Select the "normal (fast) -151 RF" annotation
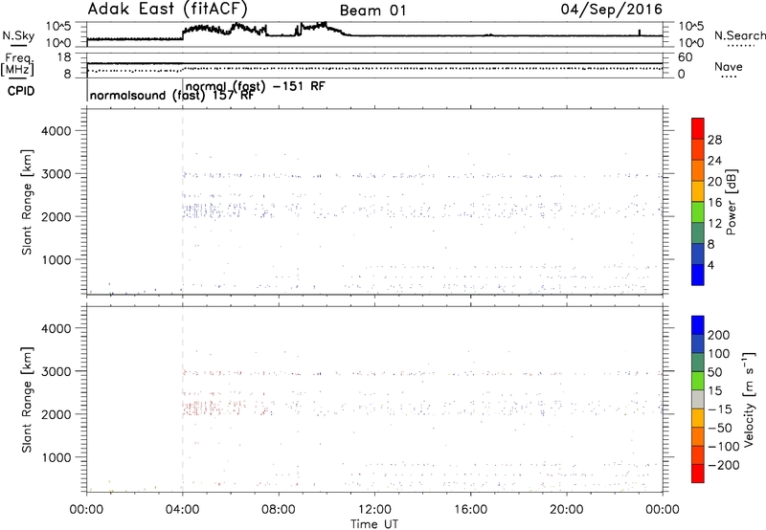 256,86
